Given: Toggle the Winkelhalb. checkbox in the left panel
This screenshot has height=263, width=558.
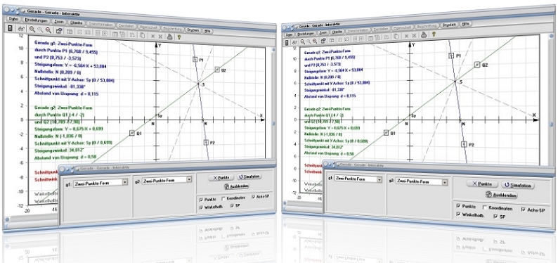Looking at the screenshot, I should click(x=202, y=207).
